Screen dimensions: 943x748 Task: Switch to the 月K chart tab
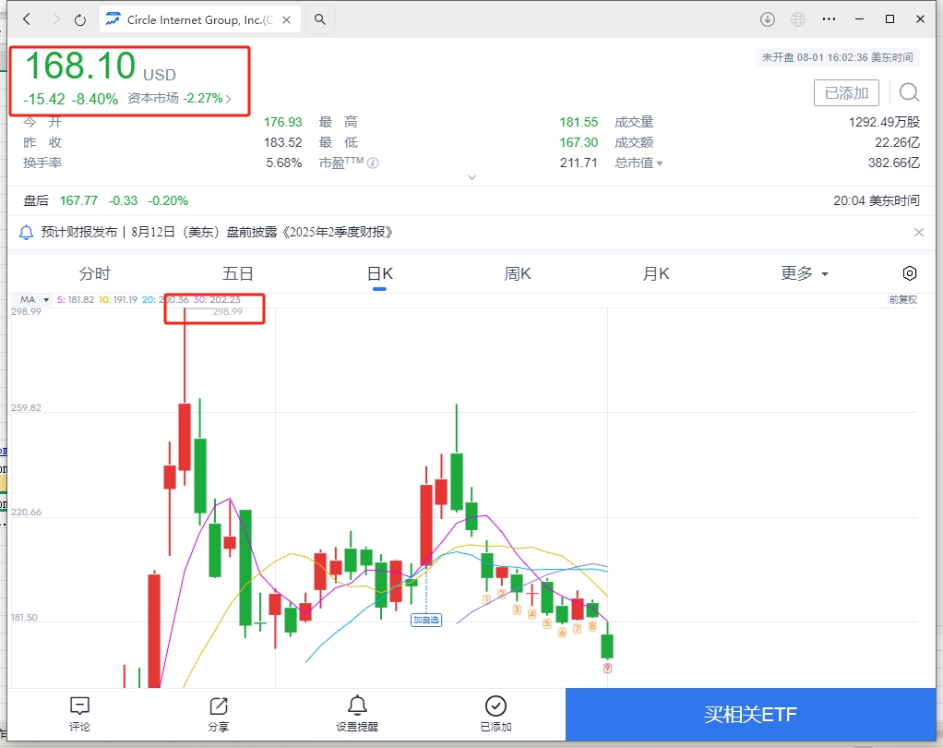pyautogui.click(x=656, y=274)
